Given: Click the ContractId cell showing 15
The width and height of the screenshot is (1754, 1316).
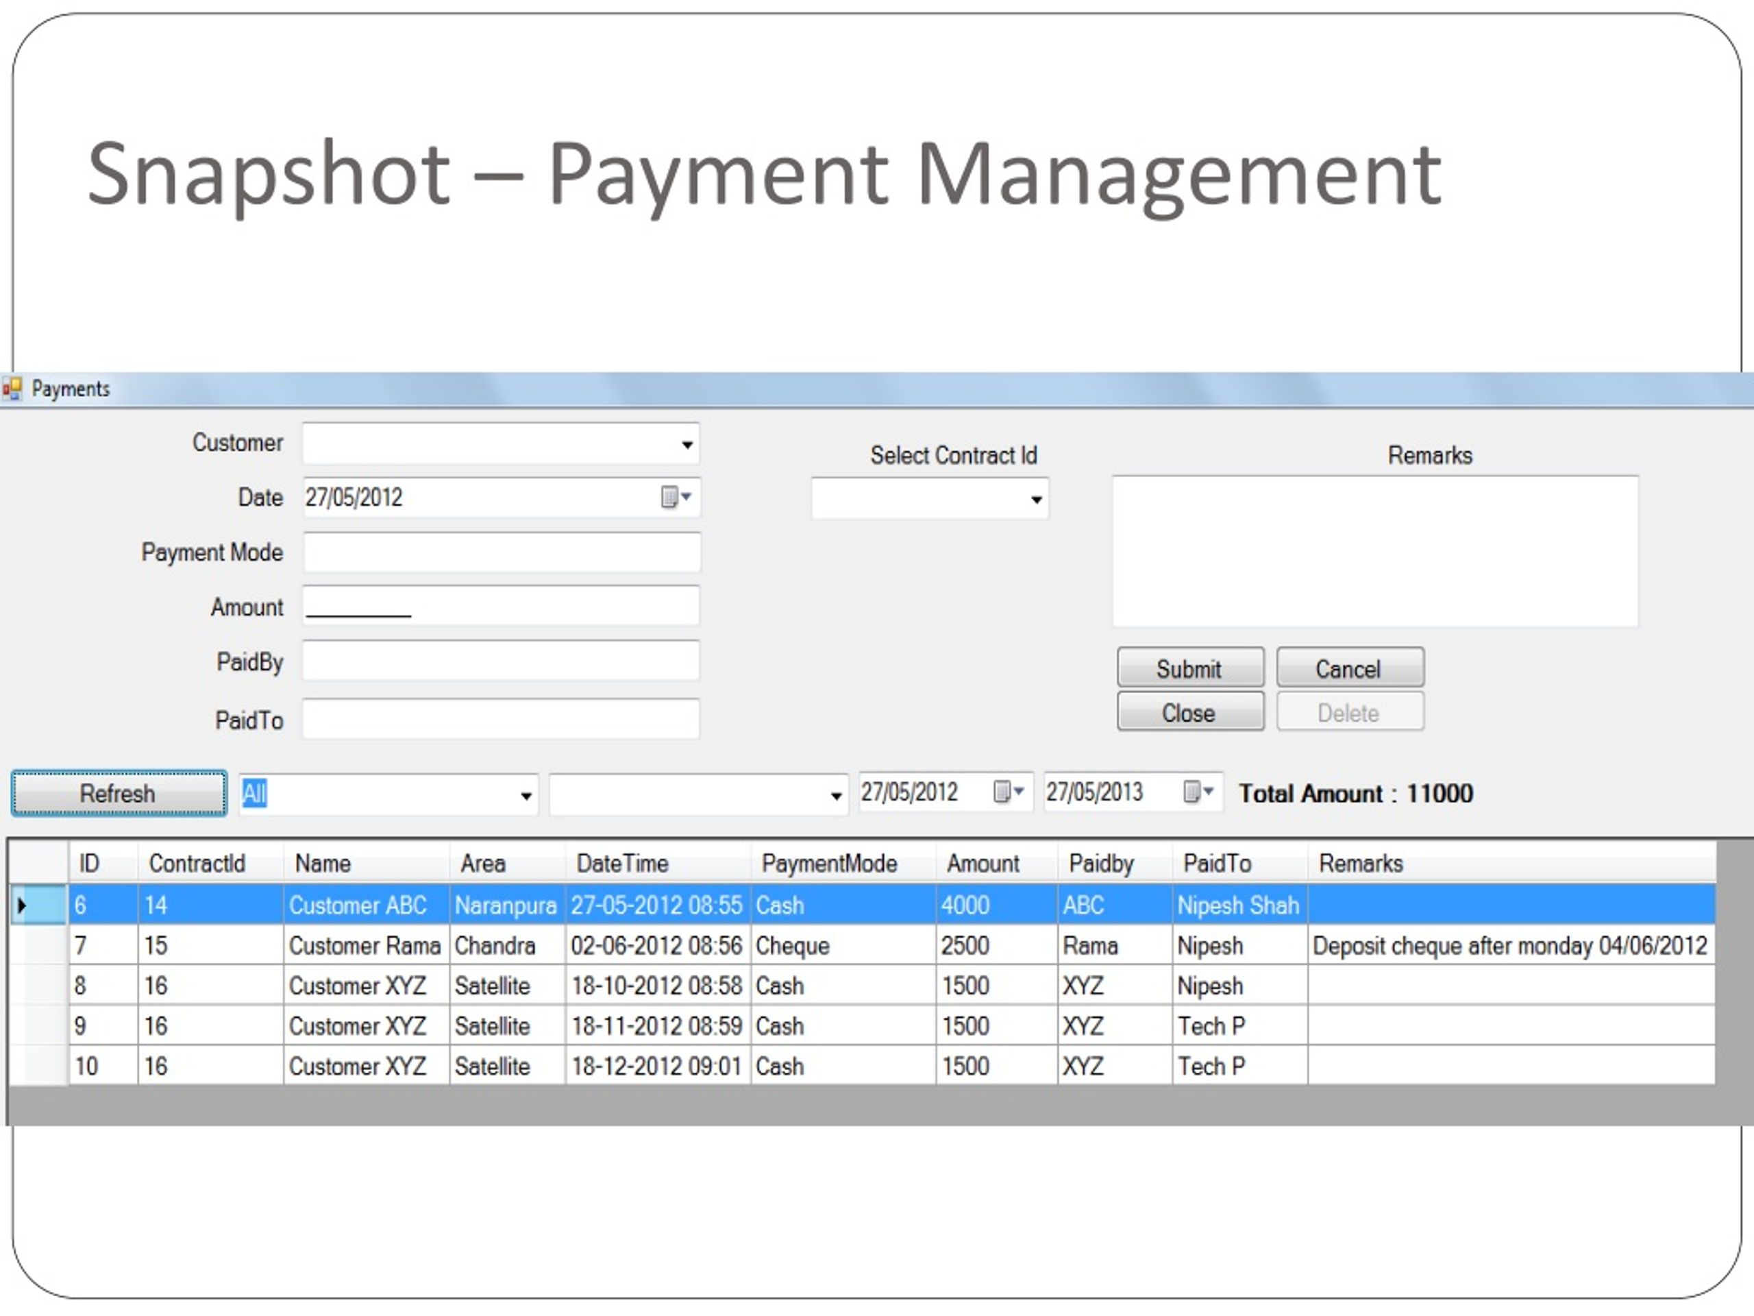Looking at the screenshot, I should (211, 946).
